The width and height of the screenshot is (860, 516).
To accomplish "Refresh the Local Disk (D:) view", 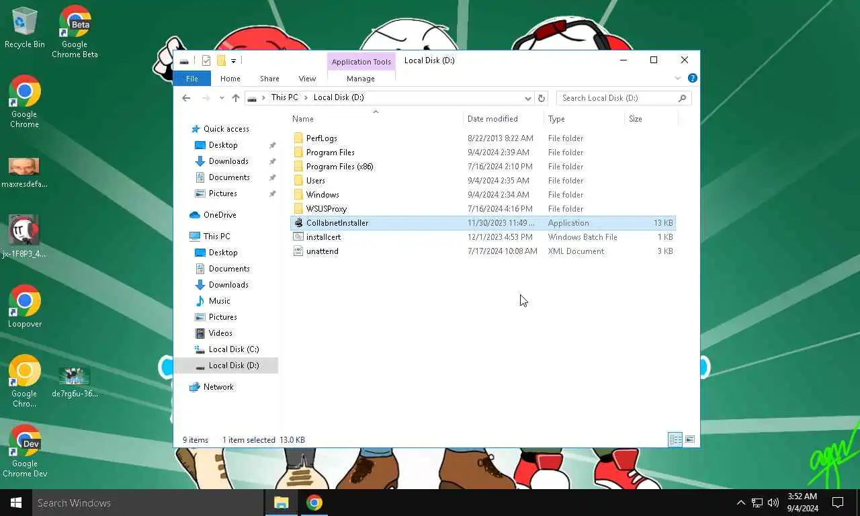I will 542,98.
